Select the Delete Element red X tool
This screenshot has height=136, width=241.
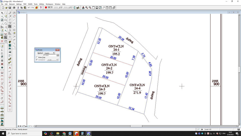coord(2,41)
